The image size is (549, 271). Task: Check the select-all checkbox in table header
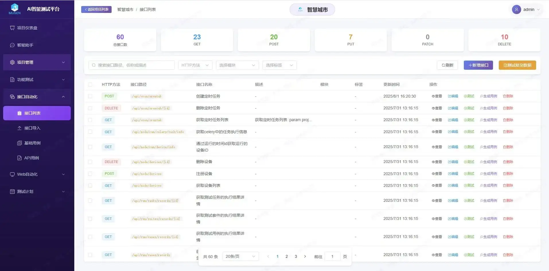point(91,85)
